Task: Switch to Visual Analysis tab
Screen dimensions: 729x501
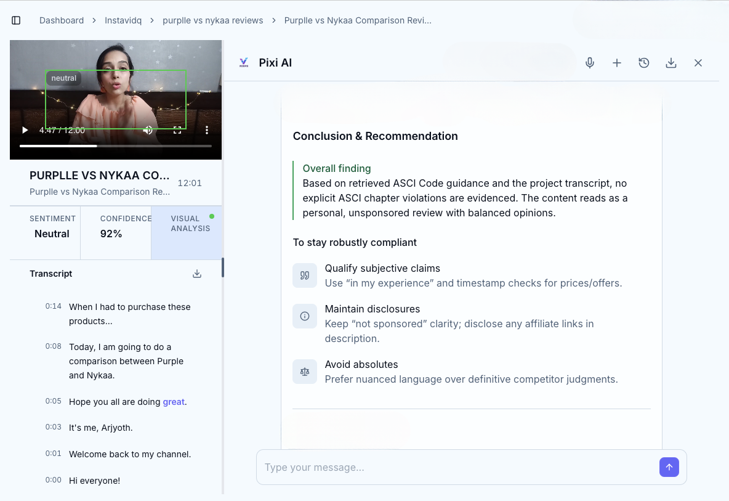Action: coord(187,233)
